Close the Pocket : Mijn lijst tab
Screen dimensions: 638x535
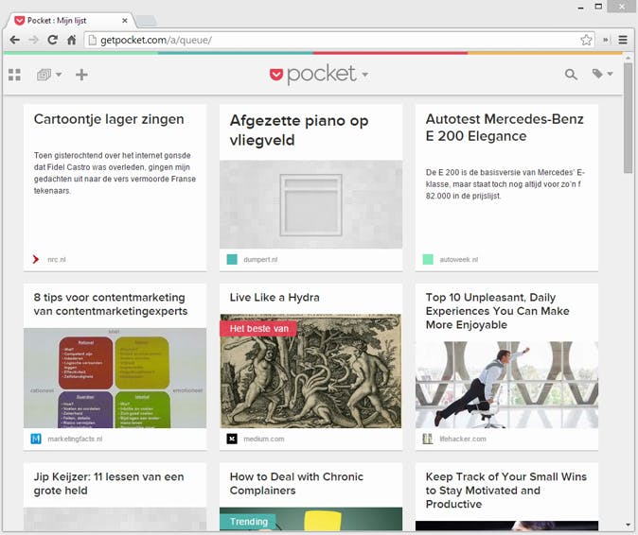point(125,20)
